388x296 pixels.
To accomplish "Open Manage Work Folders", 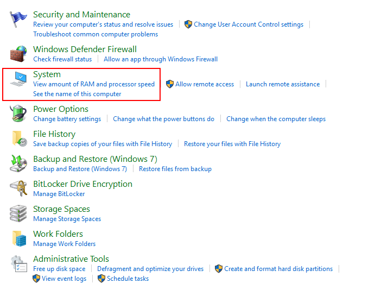I will pos(65,244).
